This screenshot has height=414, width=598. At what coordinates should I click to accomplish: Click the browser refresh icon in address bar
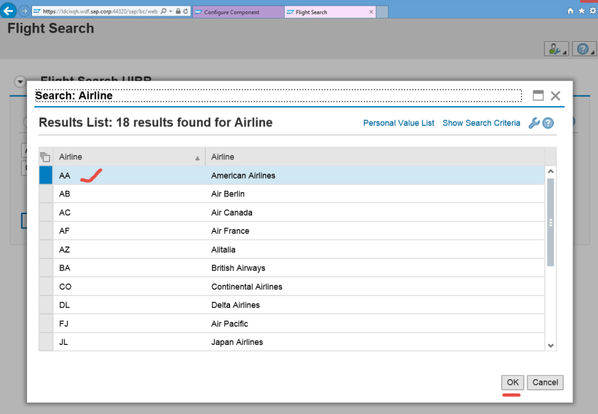point(186,12)
